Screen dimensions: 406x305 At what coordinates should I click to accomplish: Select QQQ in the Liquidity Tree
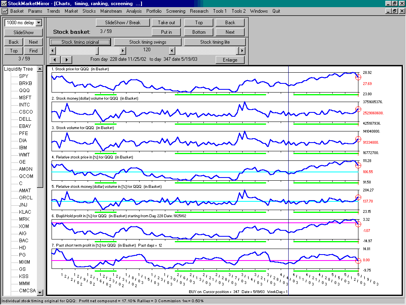tap(24, 91)
